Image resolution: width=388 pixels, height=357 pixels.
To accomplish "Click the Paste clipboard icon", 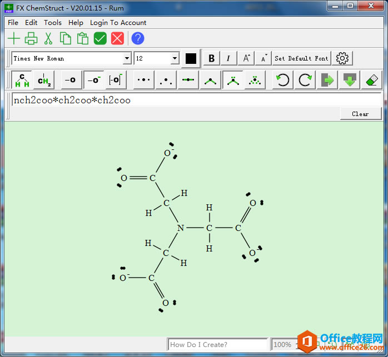I will point(83,38).
